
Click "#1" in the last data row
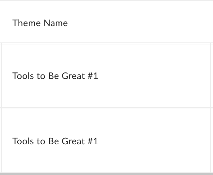point(93,141)
